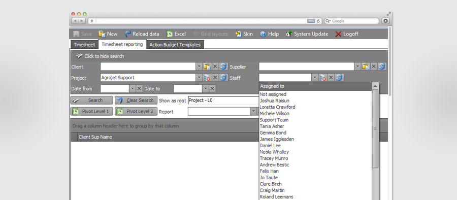Clear the Client field with its X
Screen dimensions: 457x200
pos(215,66)
